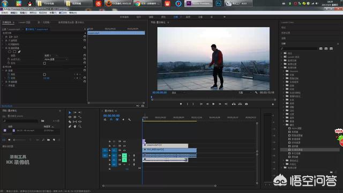Select the Rolling Edit tool
This screenshot has width=343, height=193.
click(x=75, y=117)
